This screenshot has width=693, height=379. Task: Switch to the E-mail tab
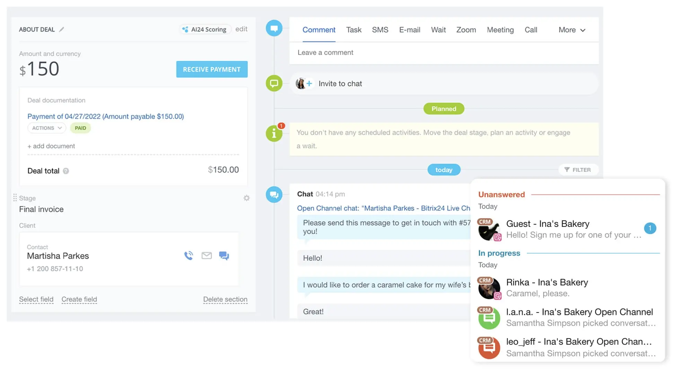pos(409,30)
